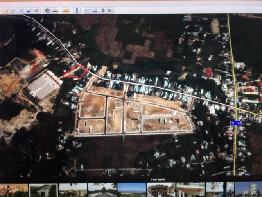Click the Add Placemark pushpin icon
262x197 pixels.
click(6, 10)
